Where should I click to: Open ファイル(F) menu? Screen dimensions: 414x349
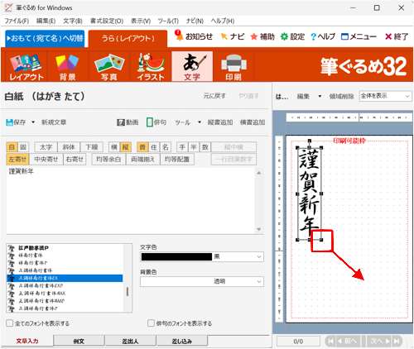click(x=17, y=21)
